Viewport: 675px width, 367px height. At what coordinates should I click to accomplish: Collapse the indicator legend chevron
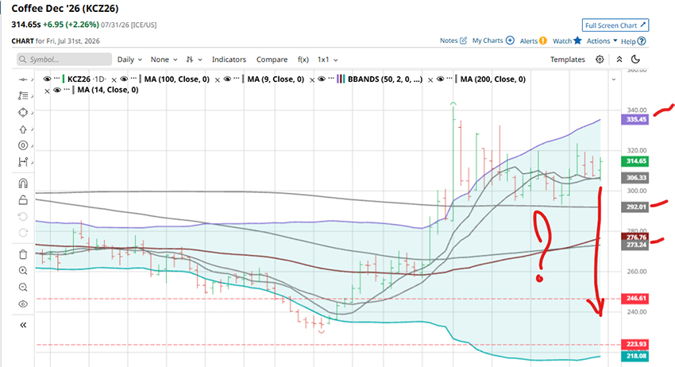pyautogui.click(x=613, y=79)
